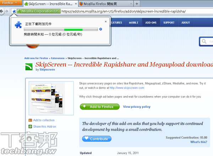The image size is (213, 156).
Task: Click the Share this Add-on icon
Action: [30, 126]
